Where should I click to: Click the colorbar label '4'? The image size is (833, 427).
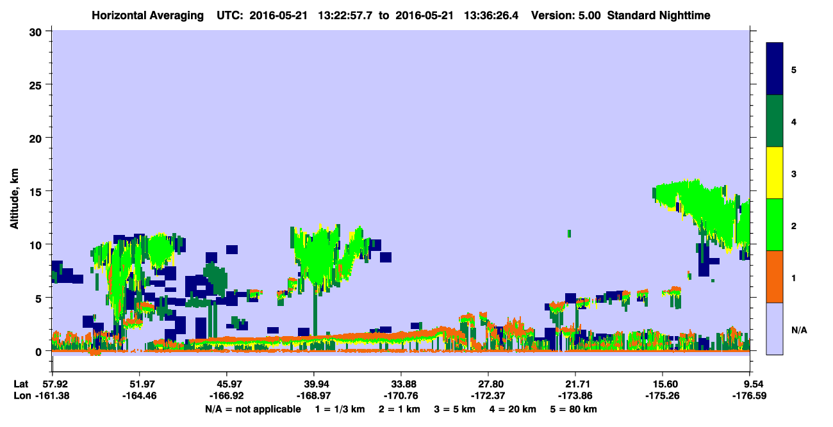794,121
